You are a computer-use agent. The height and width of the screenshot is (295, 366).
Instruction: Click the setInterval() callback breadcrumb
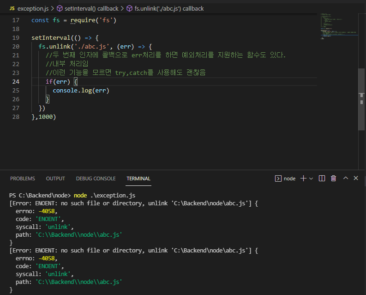coord(91,9)
